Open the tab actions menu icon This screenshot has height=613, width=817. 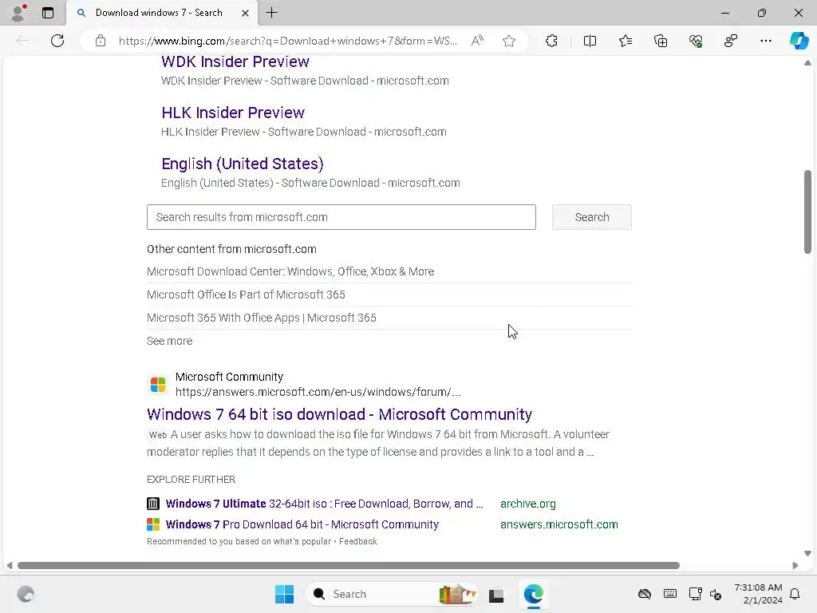pos(48,13)
